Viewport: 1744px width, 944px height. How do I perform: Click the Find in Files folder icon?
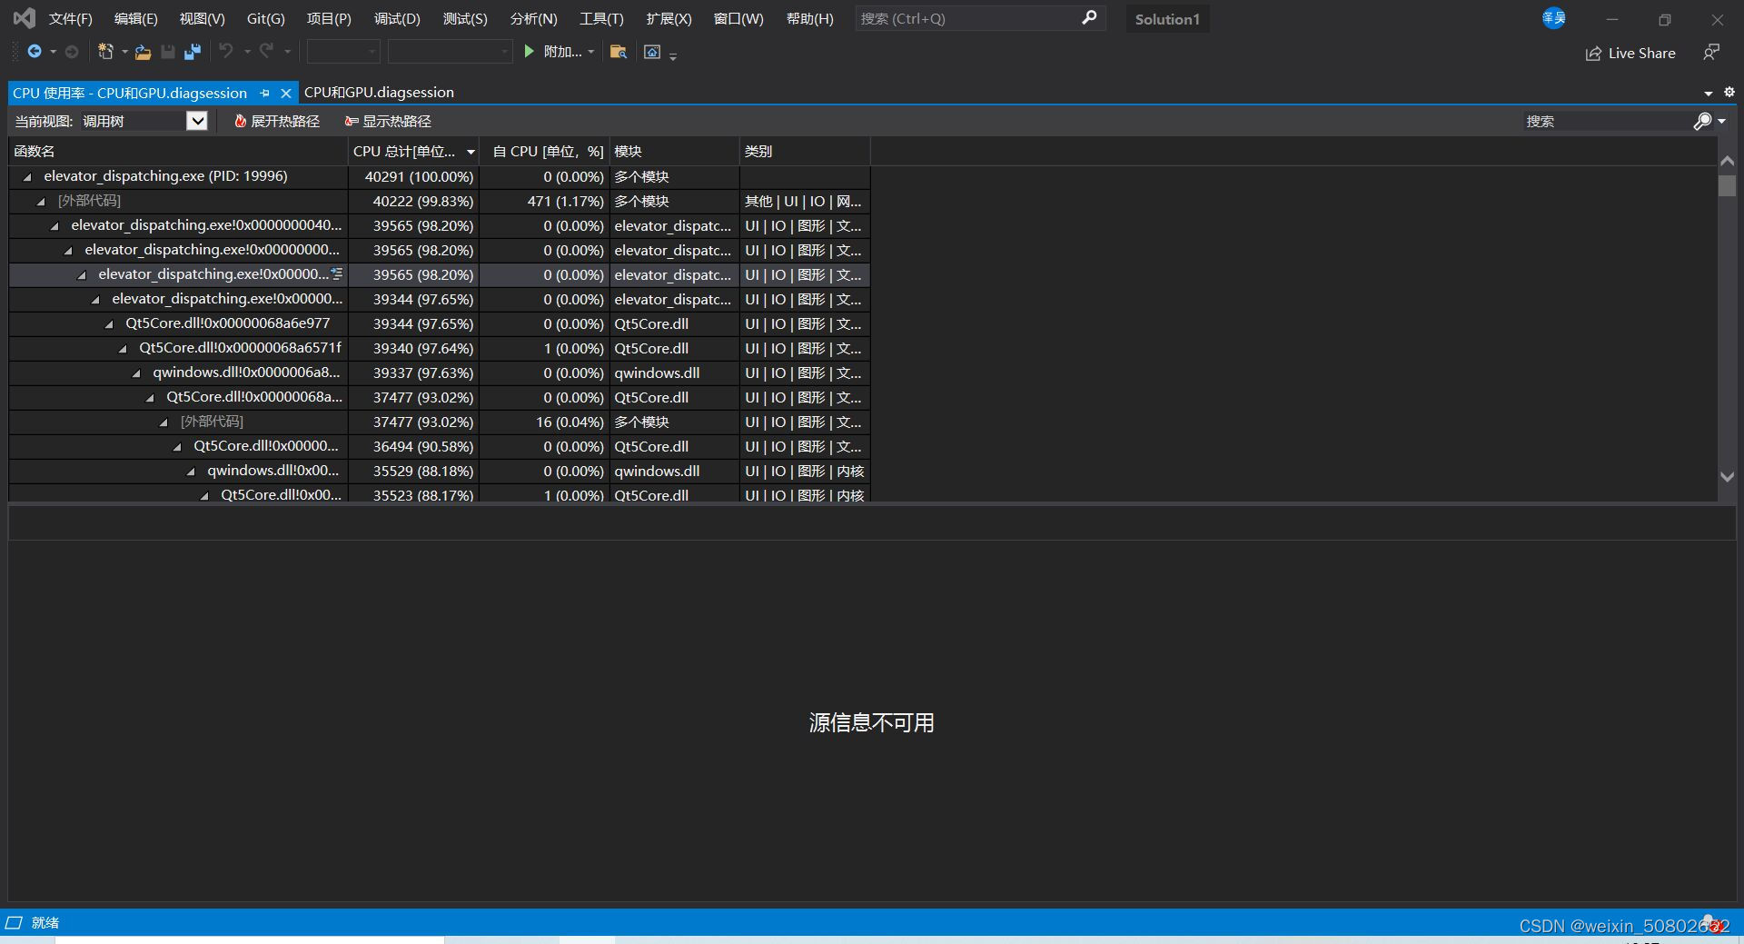(x=619, y=52)
